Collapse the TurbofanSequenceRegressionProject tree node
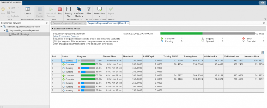 [x=1, y=27]
